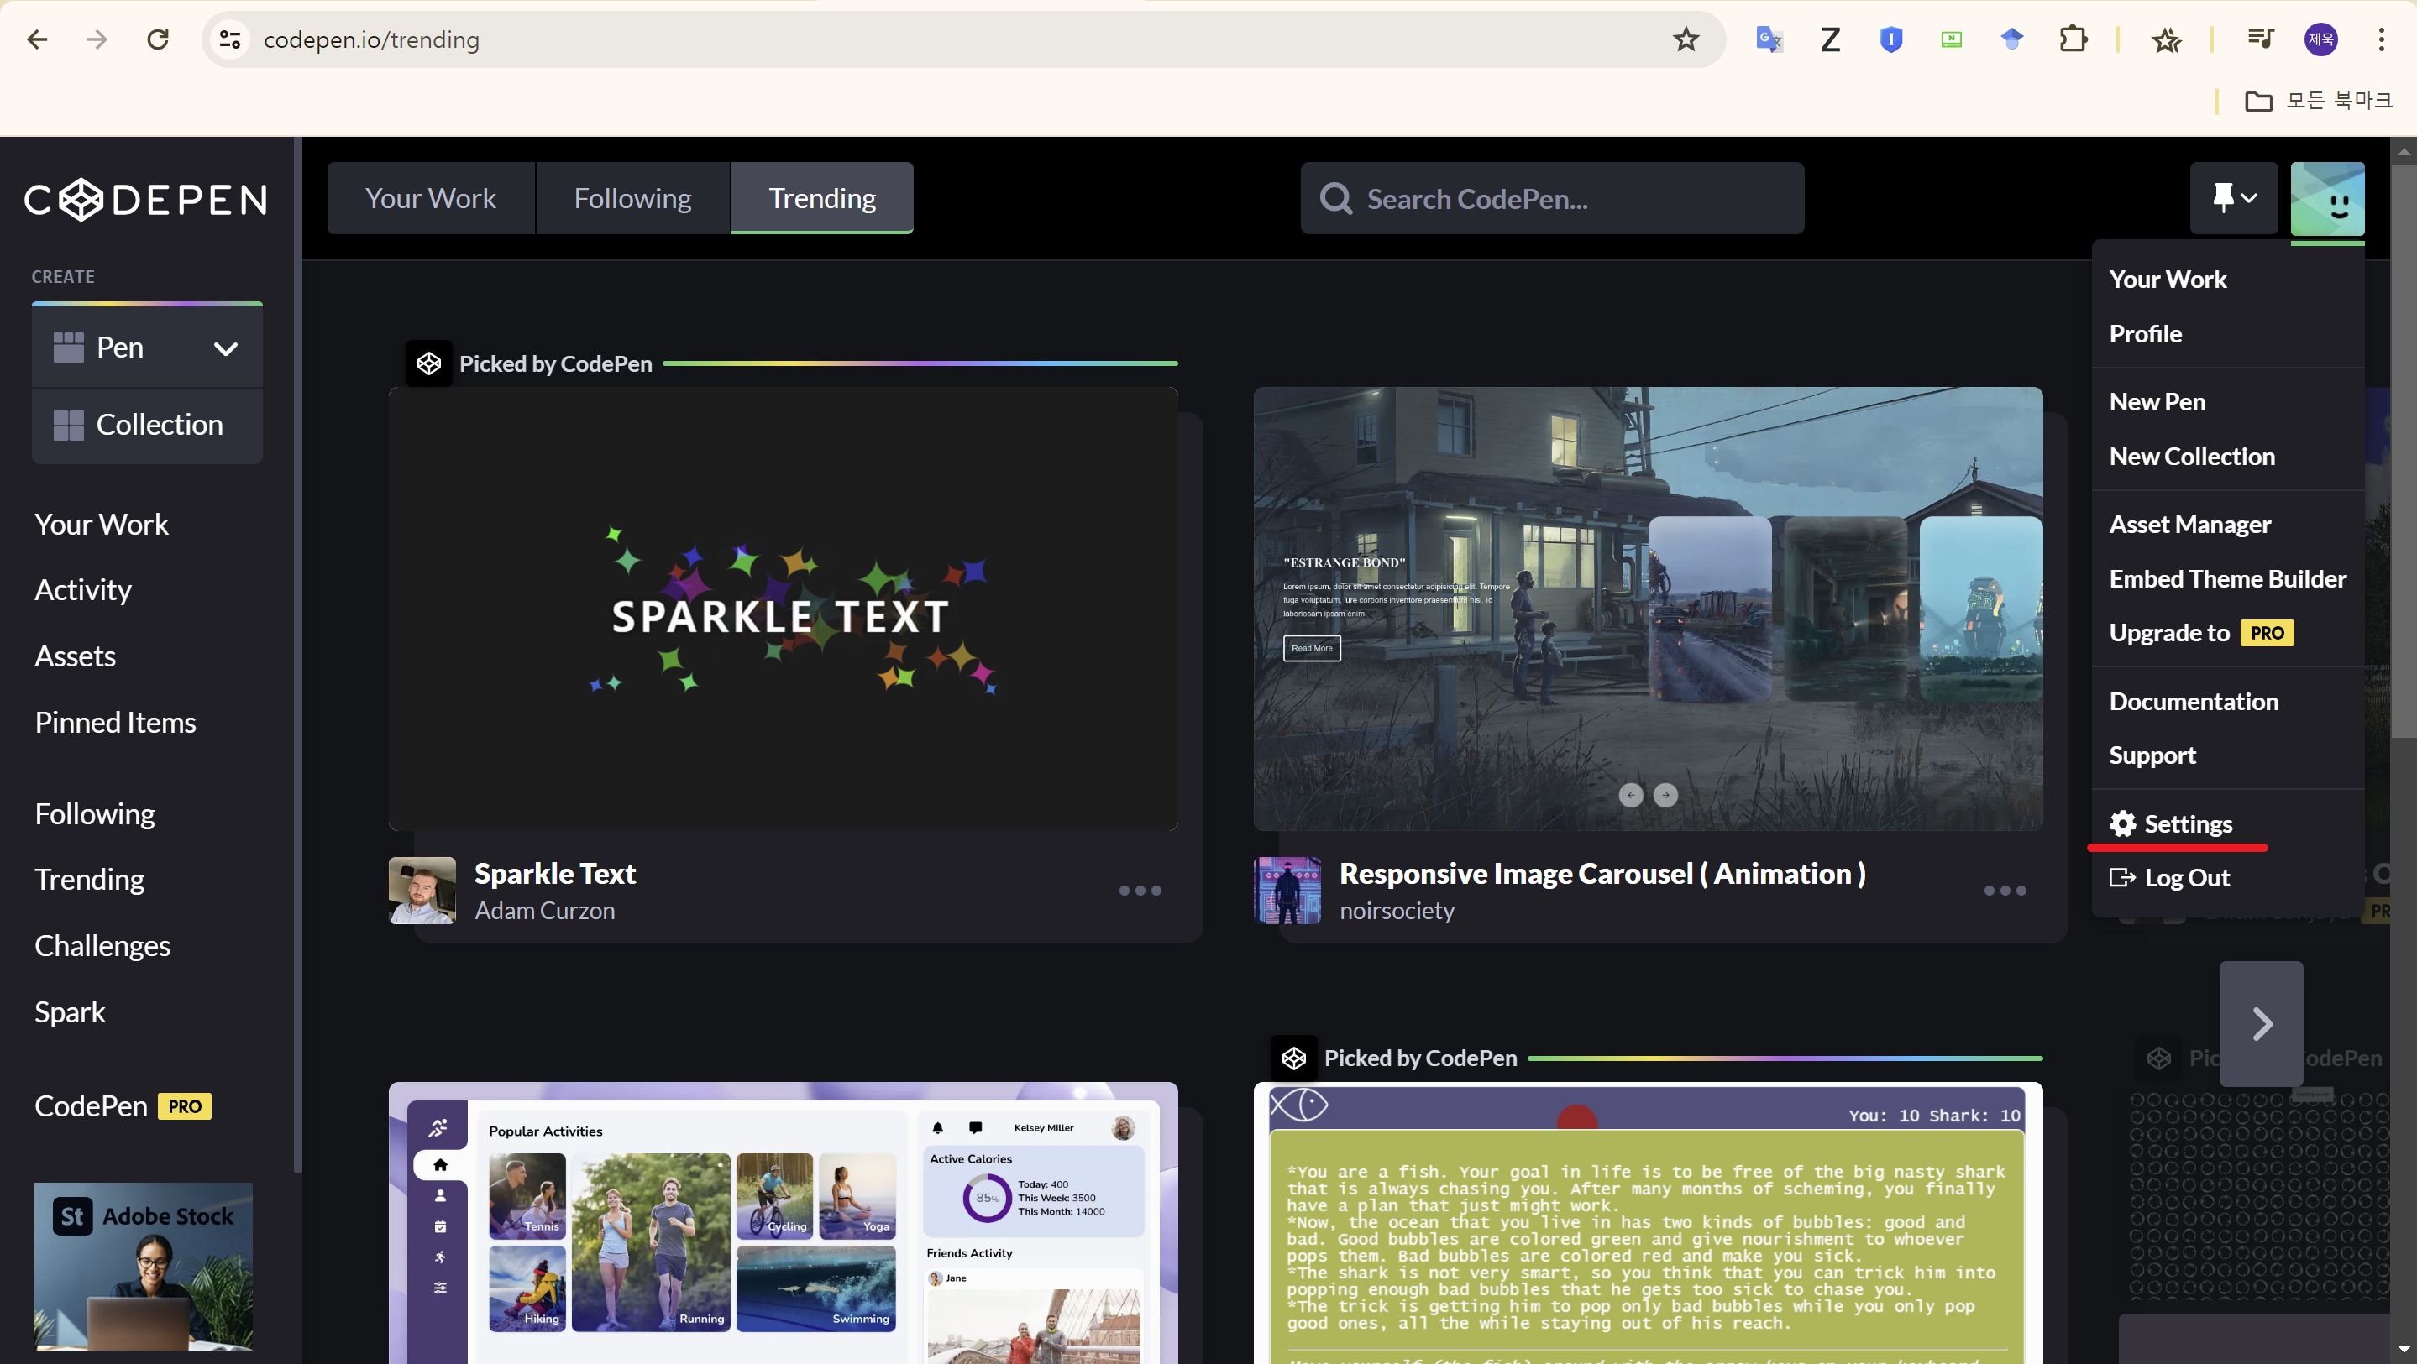The height and width of the screenshot is (1364, 2417).
Task: Switch to the Following tab
Action: tap(632, 198)
